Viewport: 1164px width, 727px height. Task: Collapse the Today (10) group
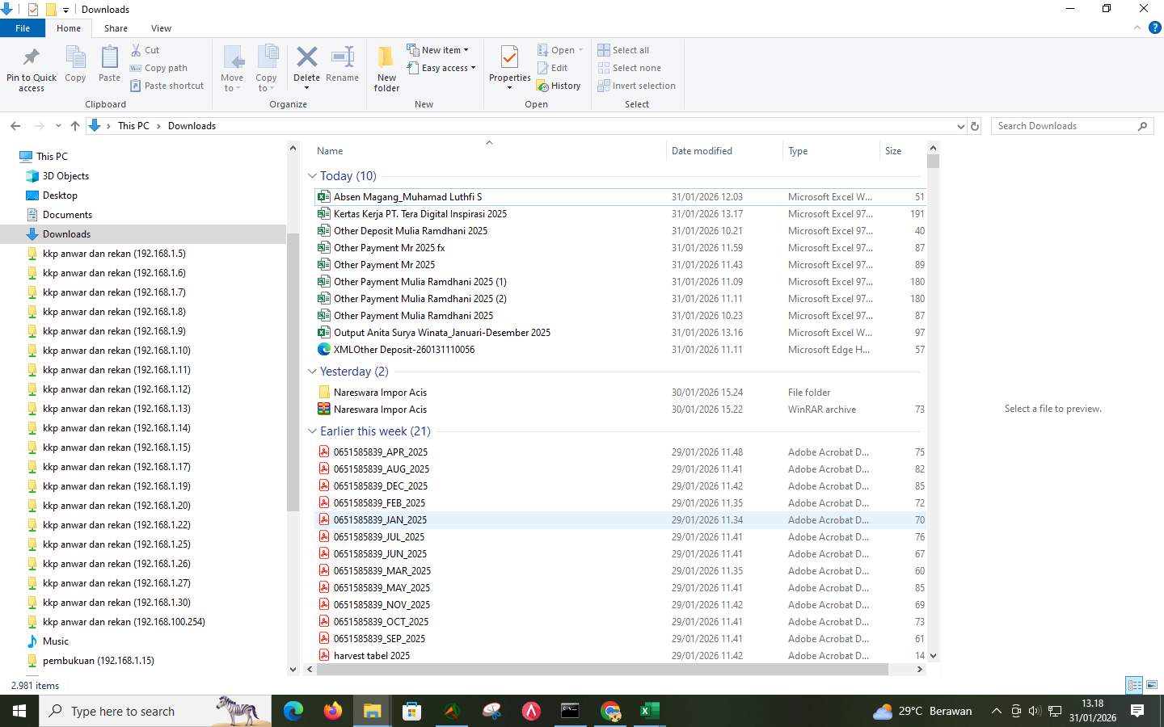click(x=312, y=175)
